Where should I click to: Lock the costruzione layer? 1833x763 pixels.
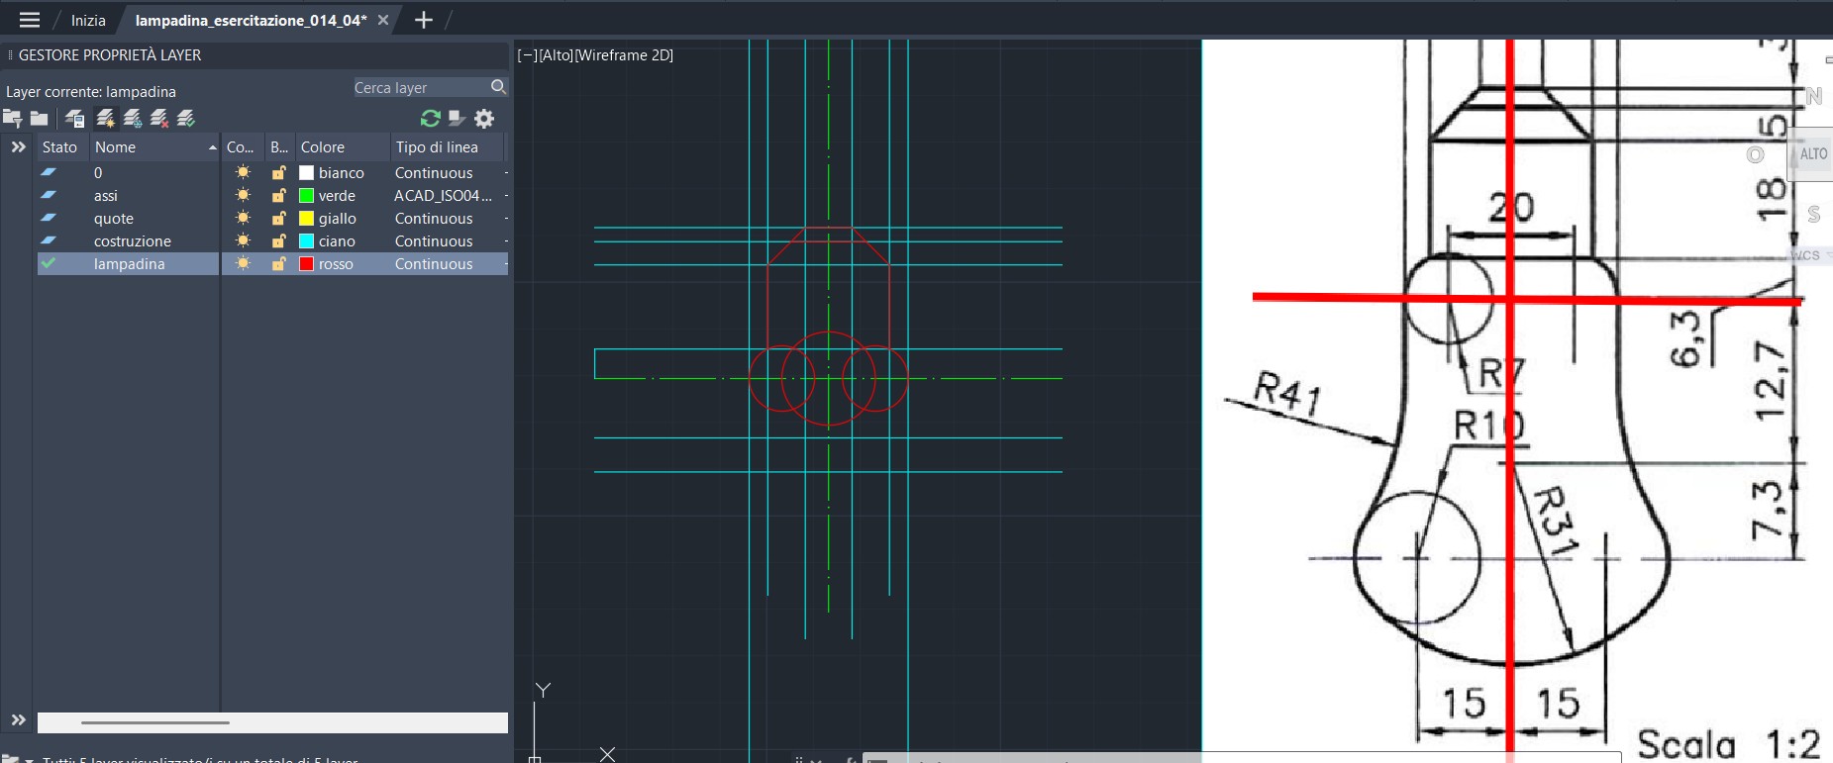(279, 241)
